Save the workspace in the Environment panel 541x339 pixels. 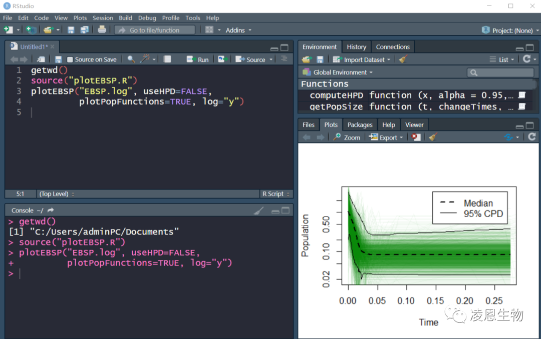pos(320,59)
